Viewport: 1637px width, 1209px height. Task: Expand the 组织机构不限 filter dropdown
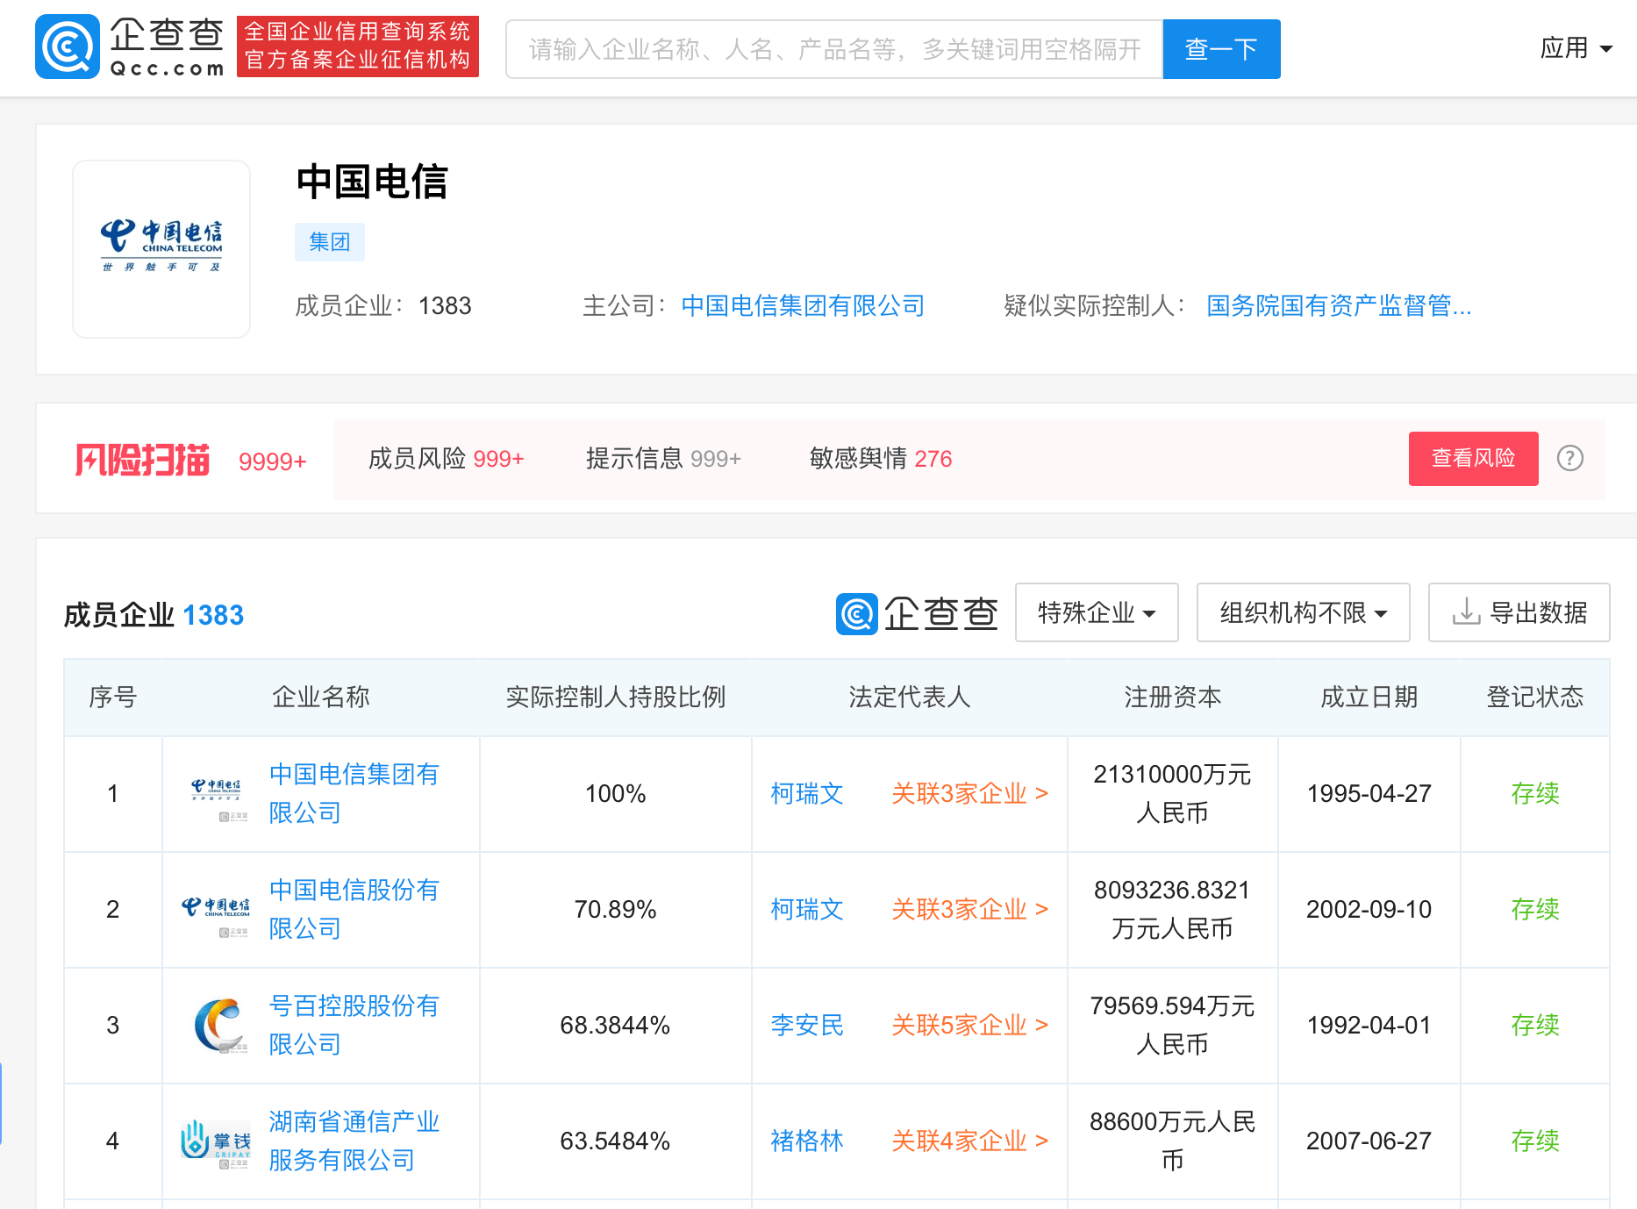[1303, 612]
